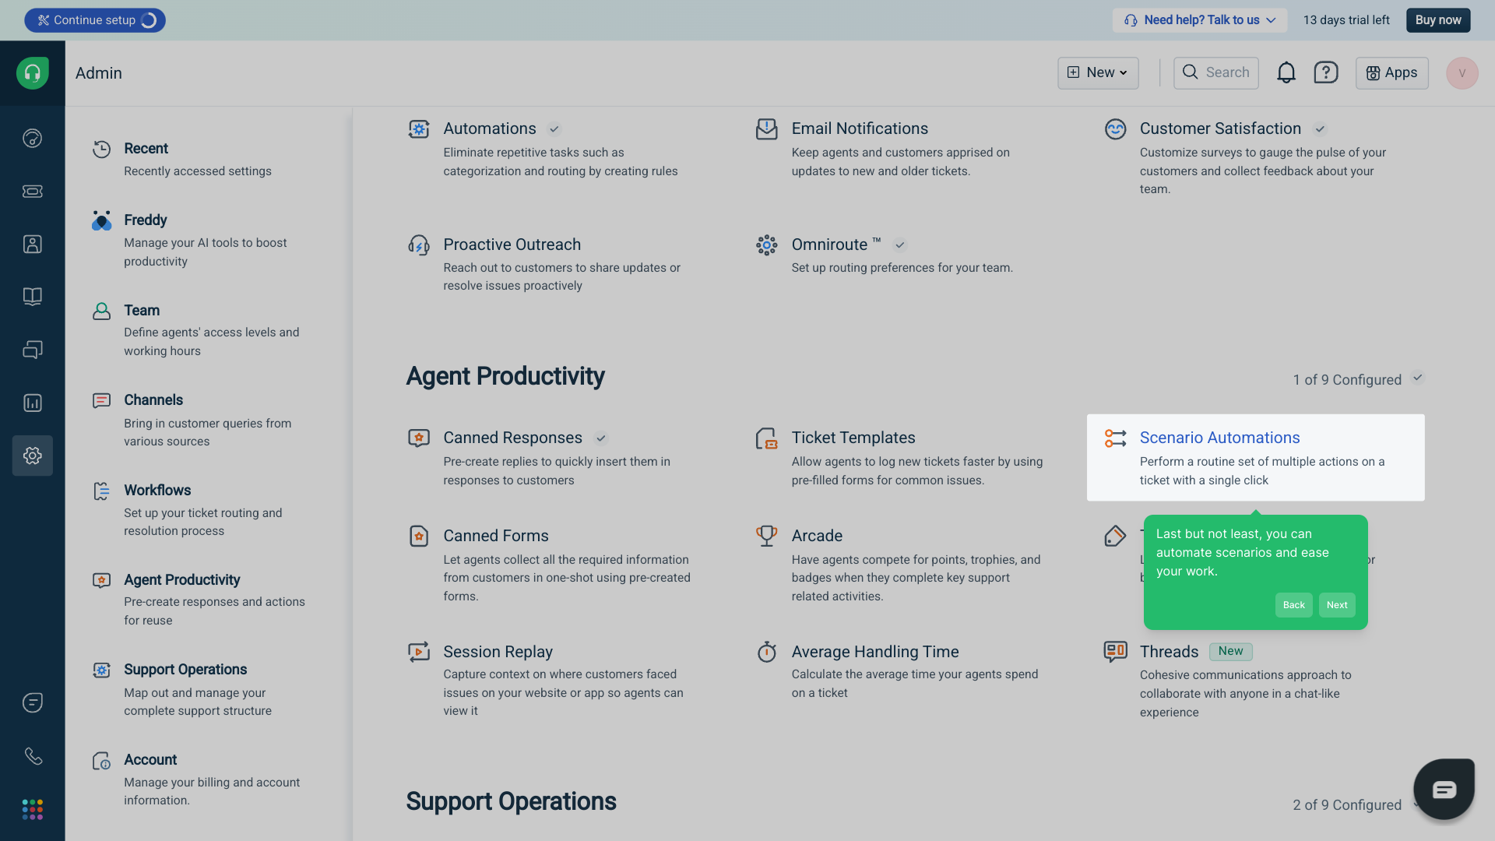Click the Buy now button
1495x841 pixels.
(x=1437, y=20)
